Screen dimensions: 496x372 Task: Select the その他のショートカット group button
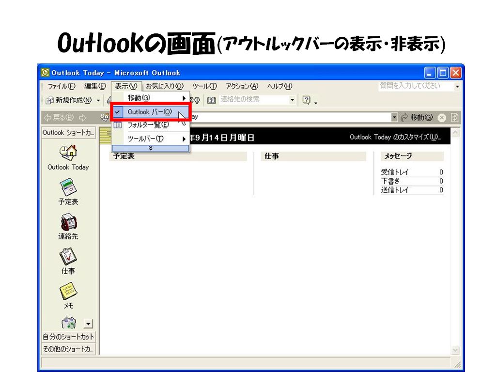click(68, 349)
